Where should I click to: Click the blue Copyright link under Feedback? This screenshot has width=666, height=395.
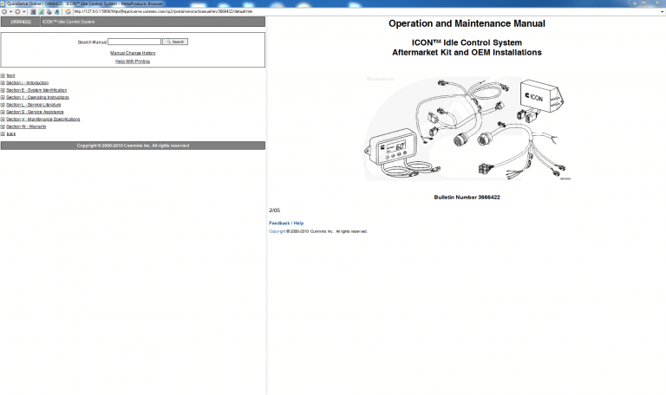(277, 231)
